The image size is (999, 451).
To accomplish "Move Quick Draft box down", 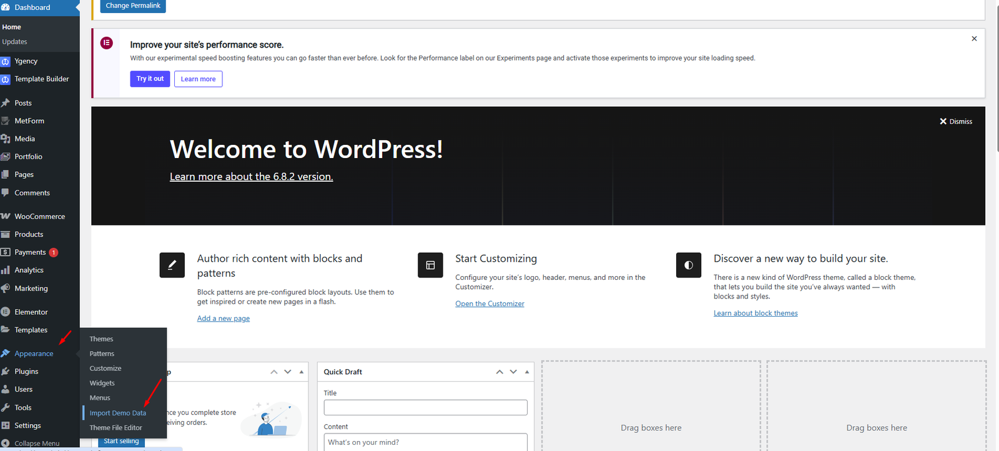I will click(x=513, y=372).
